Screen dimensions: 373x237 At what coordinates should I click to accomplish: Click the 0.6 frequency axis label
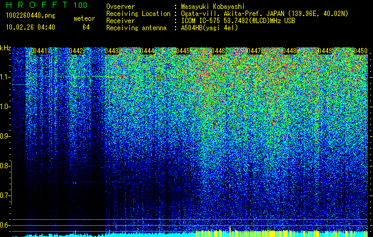pos(4,225)
